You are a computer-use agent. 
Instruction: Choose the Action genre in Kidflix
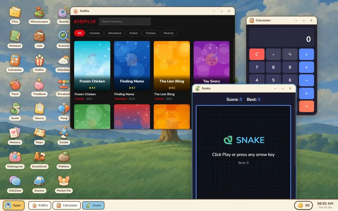click(x=134, y=33)
